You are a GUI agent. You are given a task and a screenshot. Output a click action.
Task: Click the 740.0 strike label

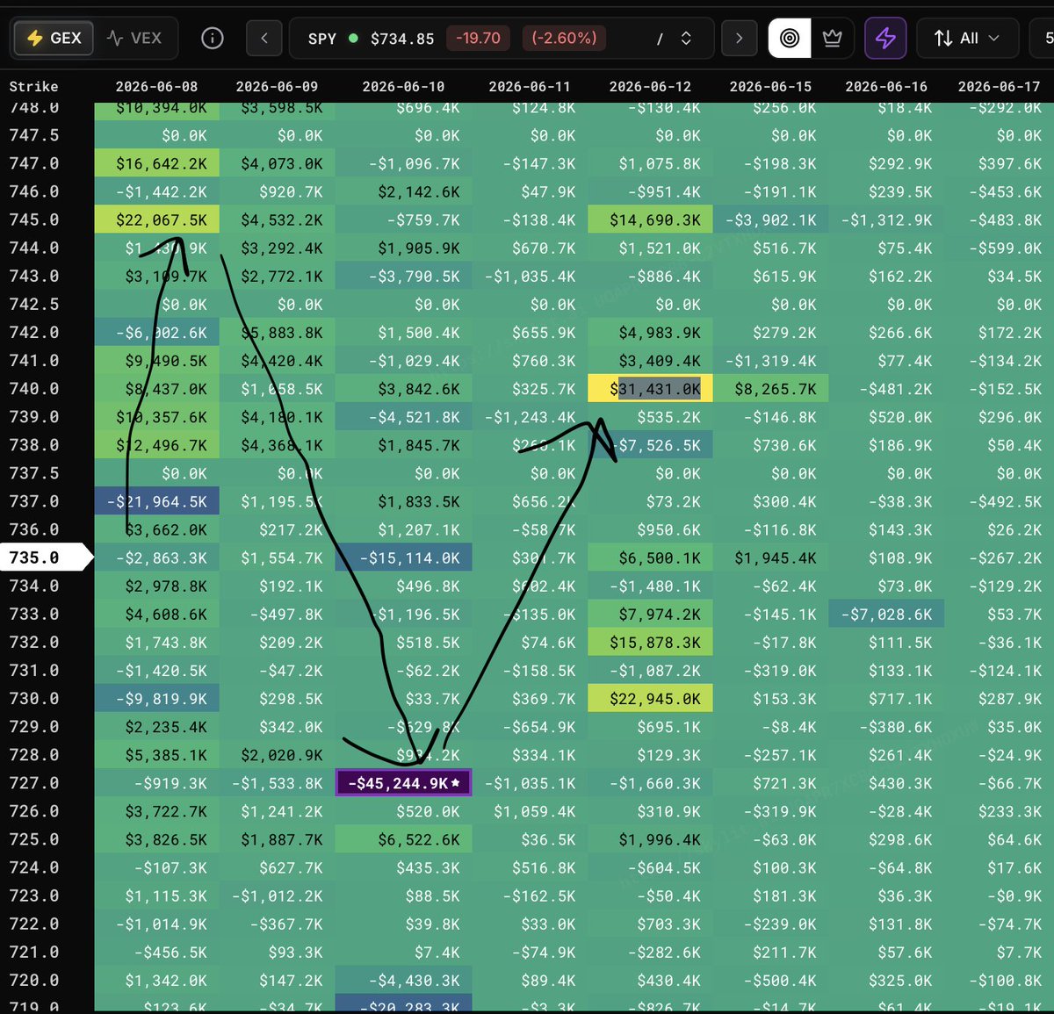[34, 389]
